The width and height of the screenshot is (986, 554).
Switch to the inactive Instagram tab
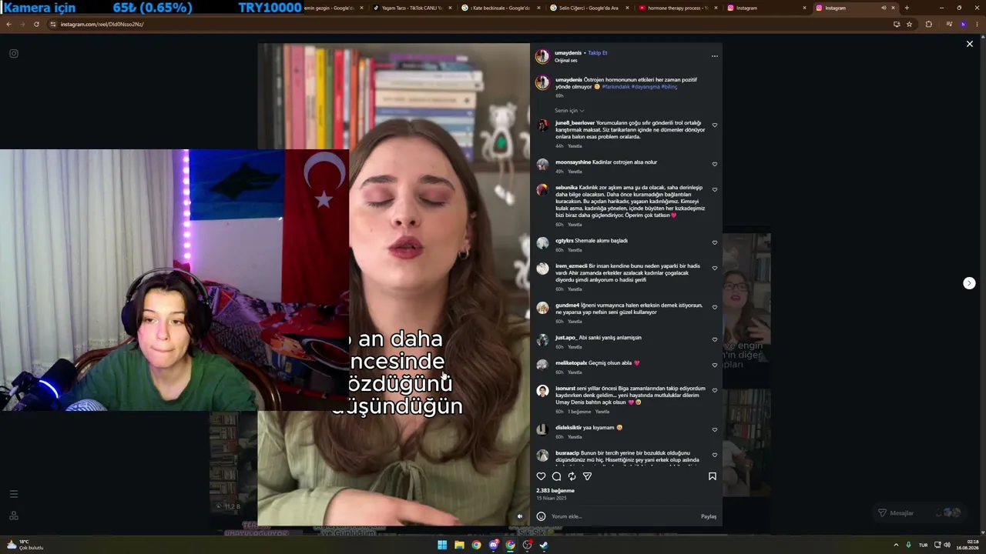pyautogui.click(x=768, y=8)
